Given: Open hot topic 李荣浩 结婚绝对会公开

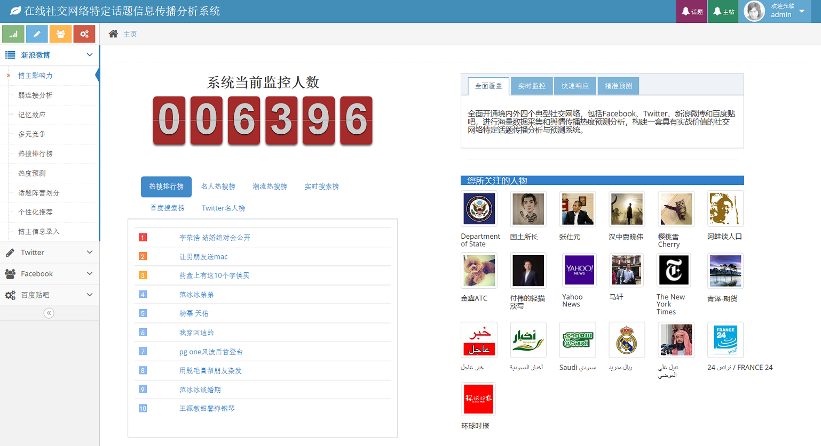Looking at the screenshot, I should pyautogui.click(x=215, y=238).
